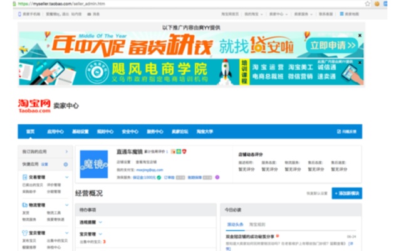Open 发布宝贝 in the sidebar
This screenshot has width=401, height=251.
coord(29,240)
